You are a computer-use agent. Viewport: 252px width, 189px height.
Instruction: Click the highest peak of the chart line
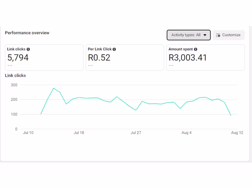point(54,88)
